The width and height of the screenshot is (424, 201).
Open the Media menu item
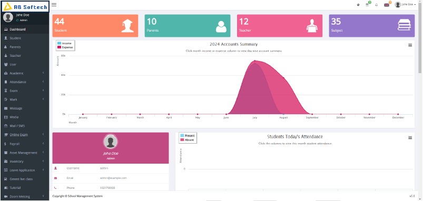pyautogui.click(x=25, y=117)
